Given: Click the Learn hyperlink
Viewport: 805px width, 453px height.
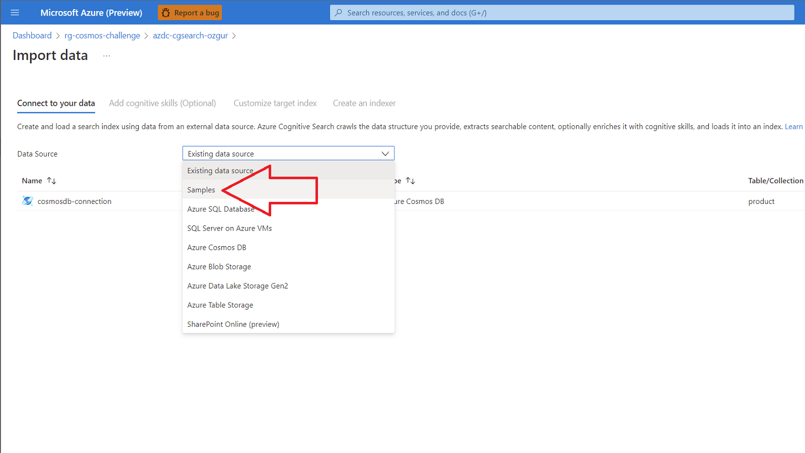Looking at the screenshot, I should click(794, 126).
